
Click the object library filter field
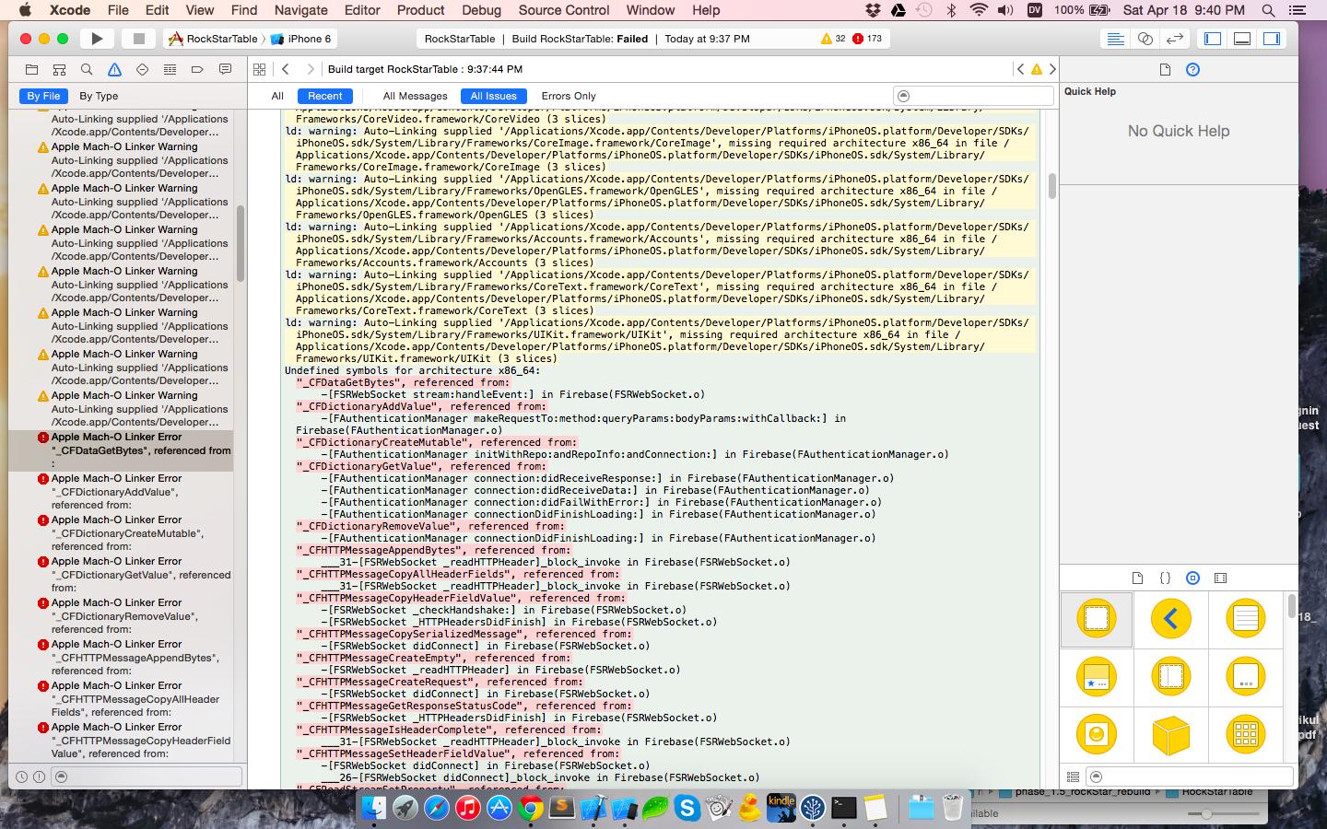pos(1189,776)
